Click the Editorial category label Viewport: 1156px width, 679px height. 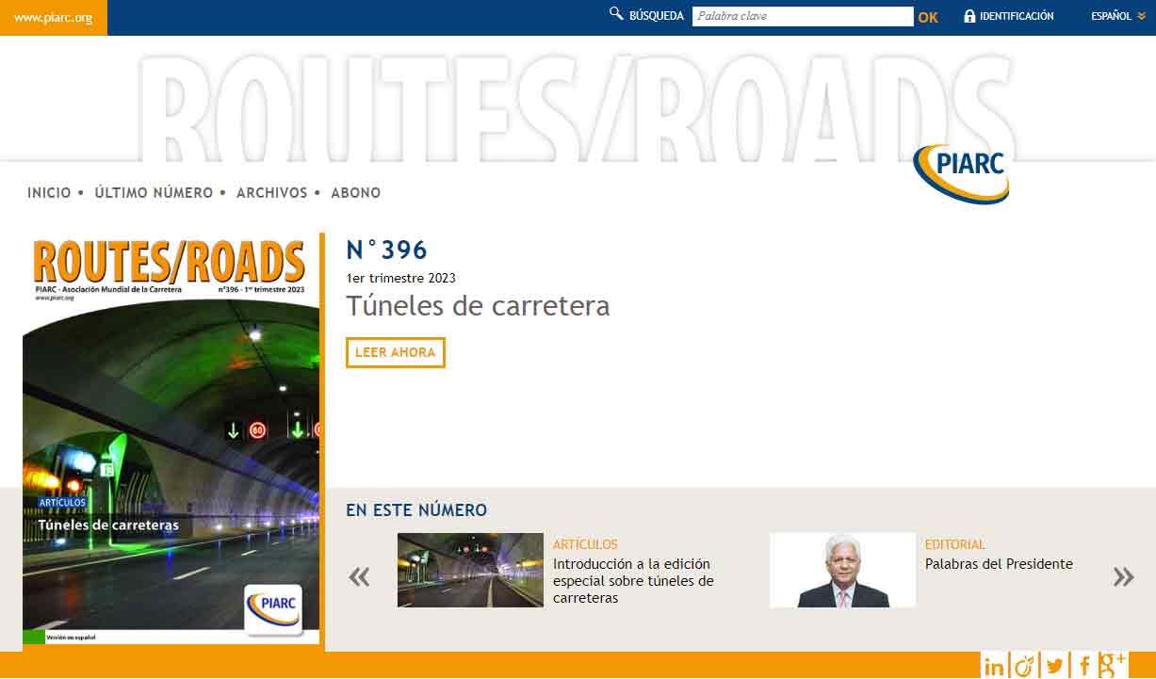pyautogui.click(x=955, y=544)
